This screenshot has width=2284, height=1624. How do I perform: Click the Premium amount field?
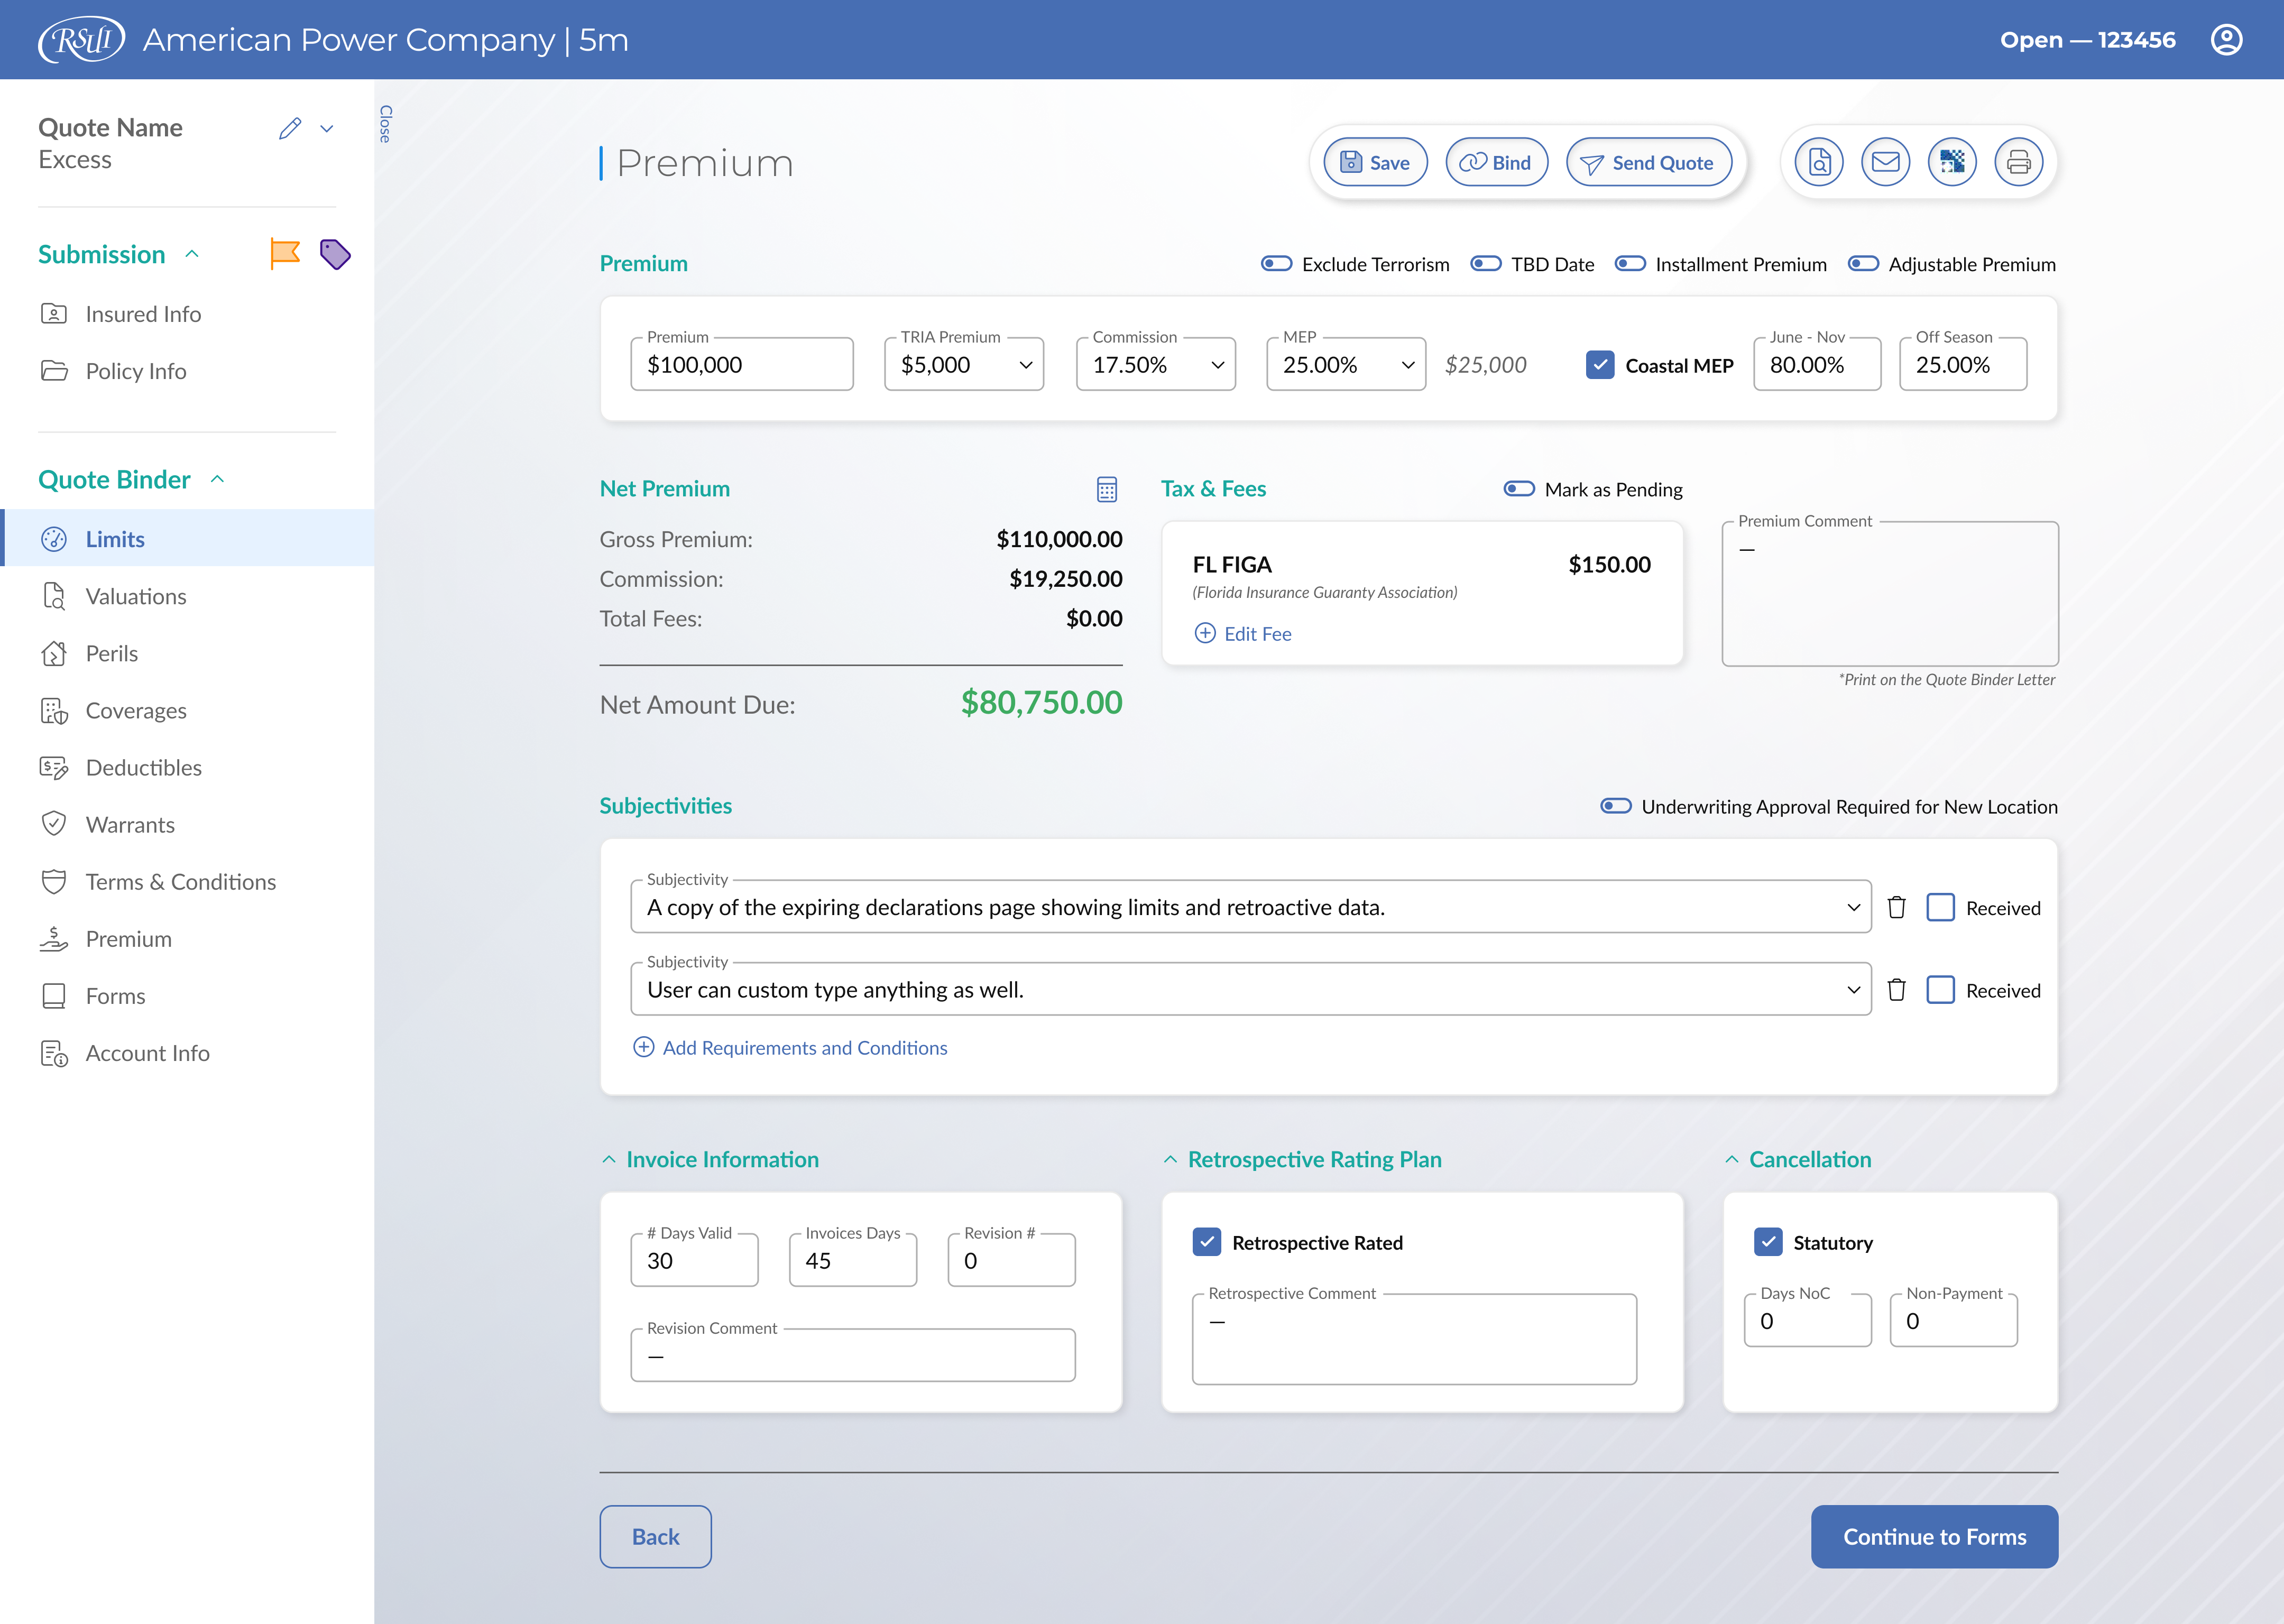(742, 364)
